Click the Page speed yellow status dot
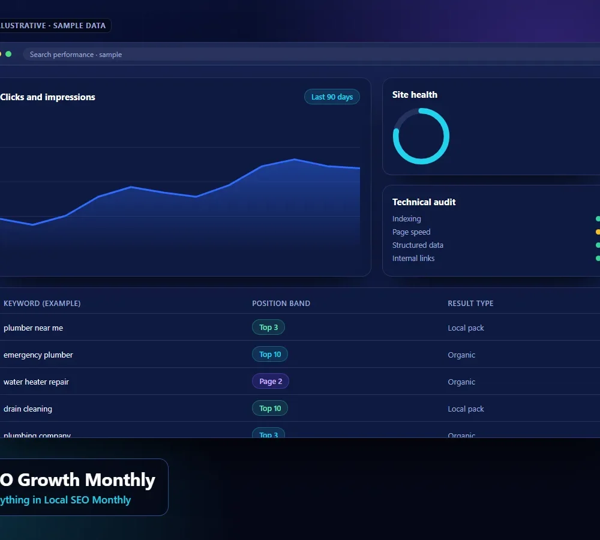 [598, 232]
